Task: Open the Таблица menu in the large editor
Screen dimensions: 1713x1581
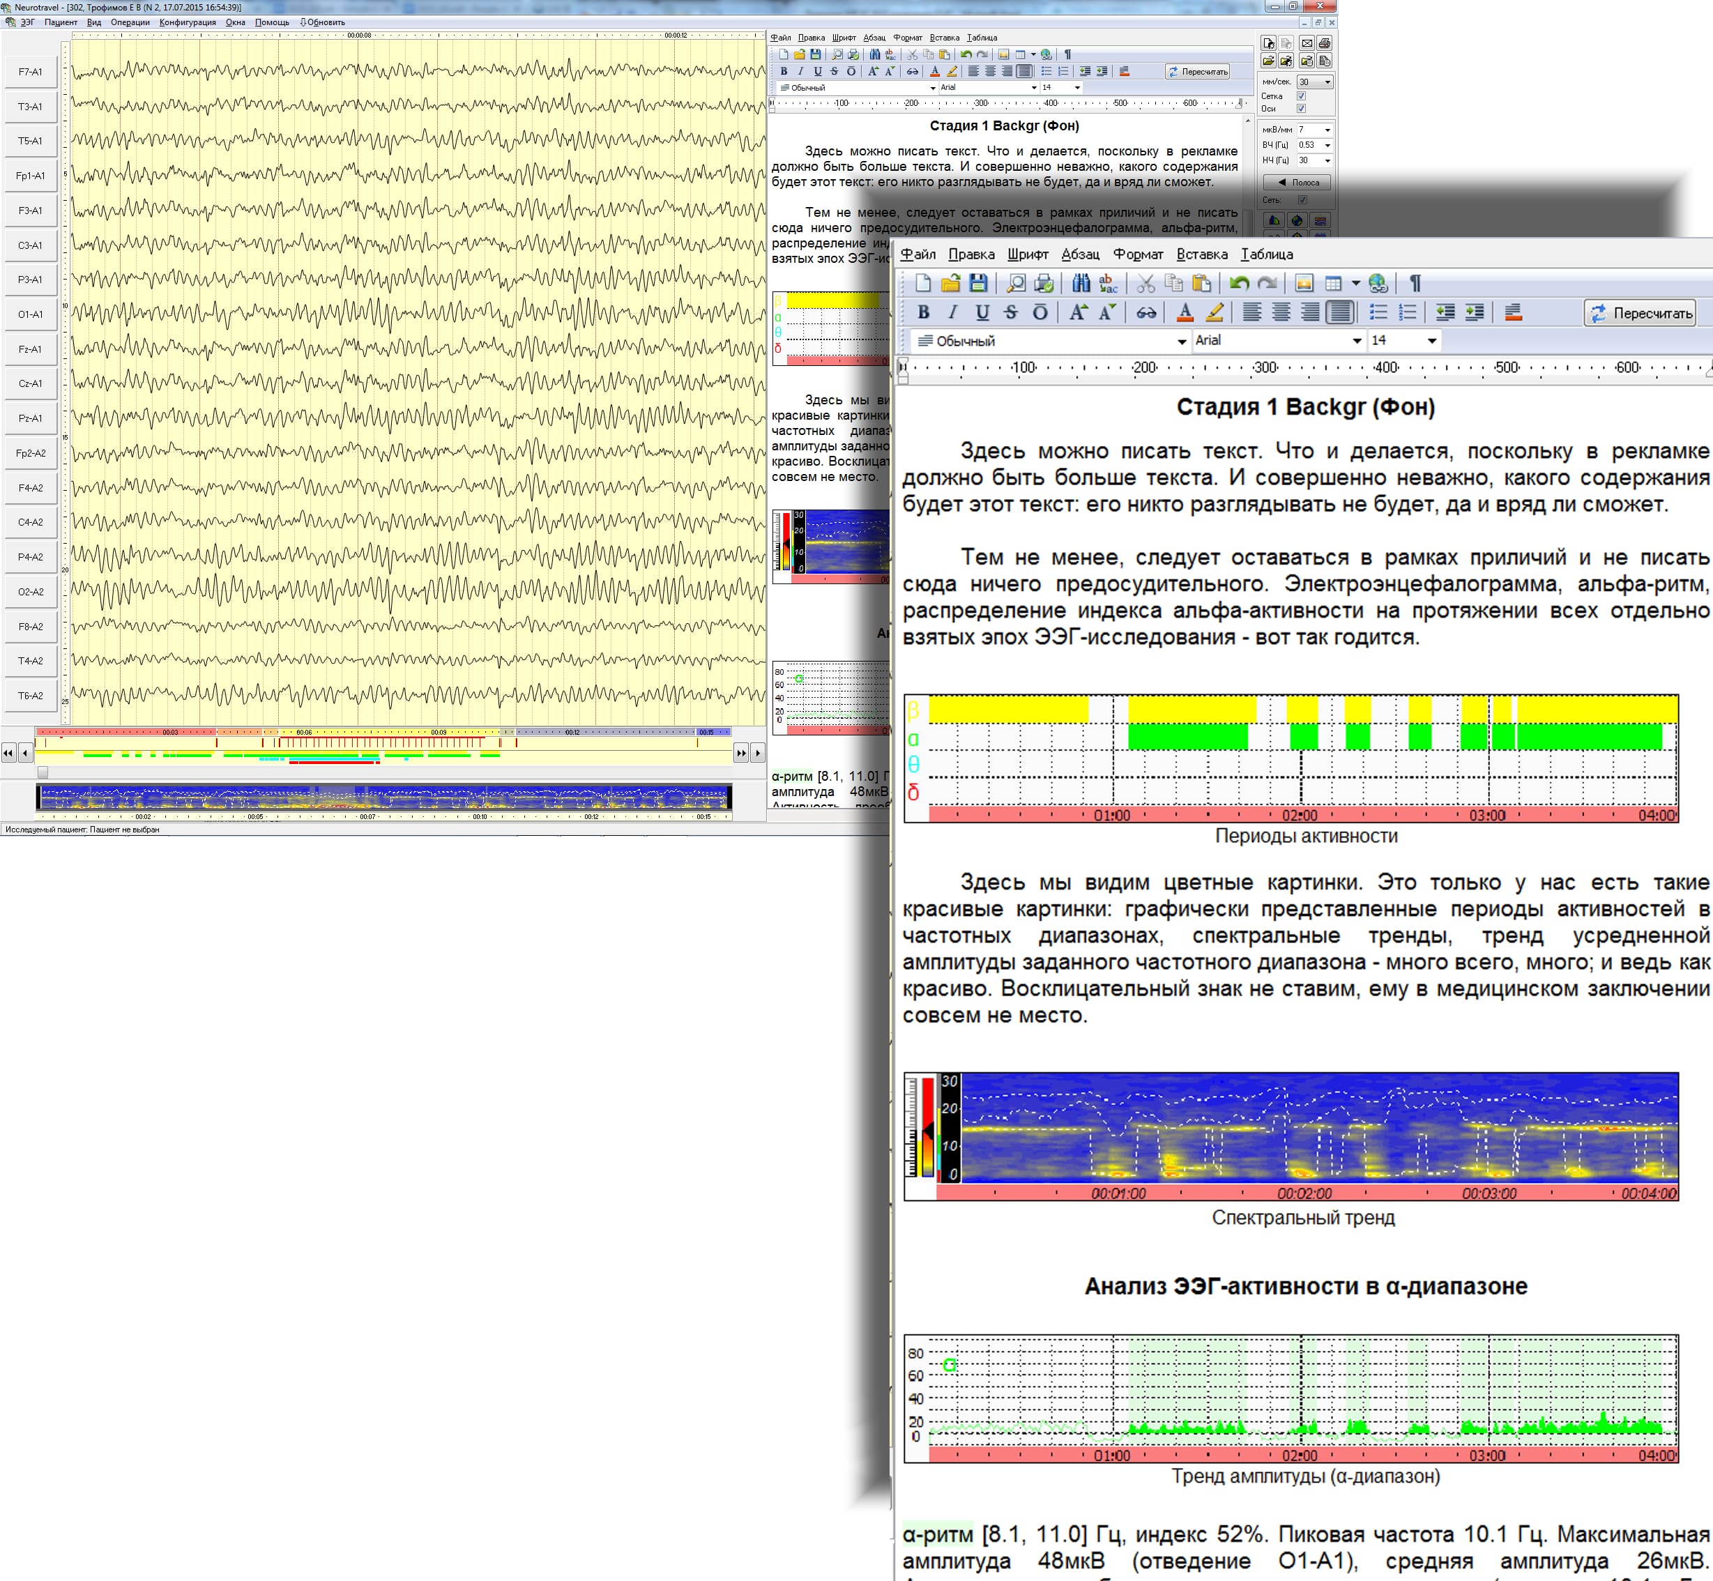Action: (1266, 254)
